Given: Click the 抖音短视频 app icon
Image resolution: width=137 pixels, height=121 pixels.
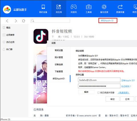Looking at the screenshot, I should (41, 36).
